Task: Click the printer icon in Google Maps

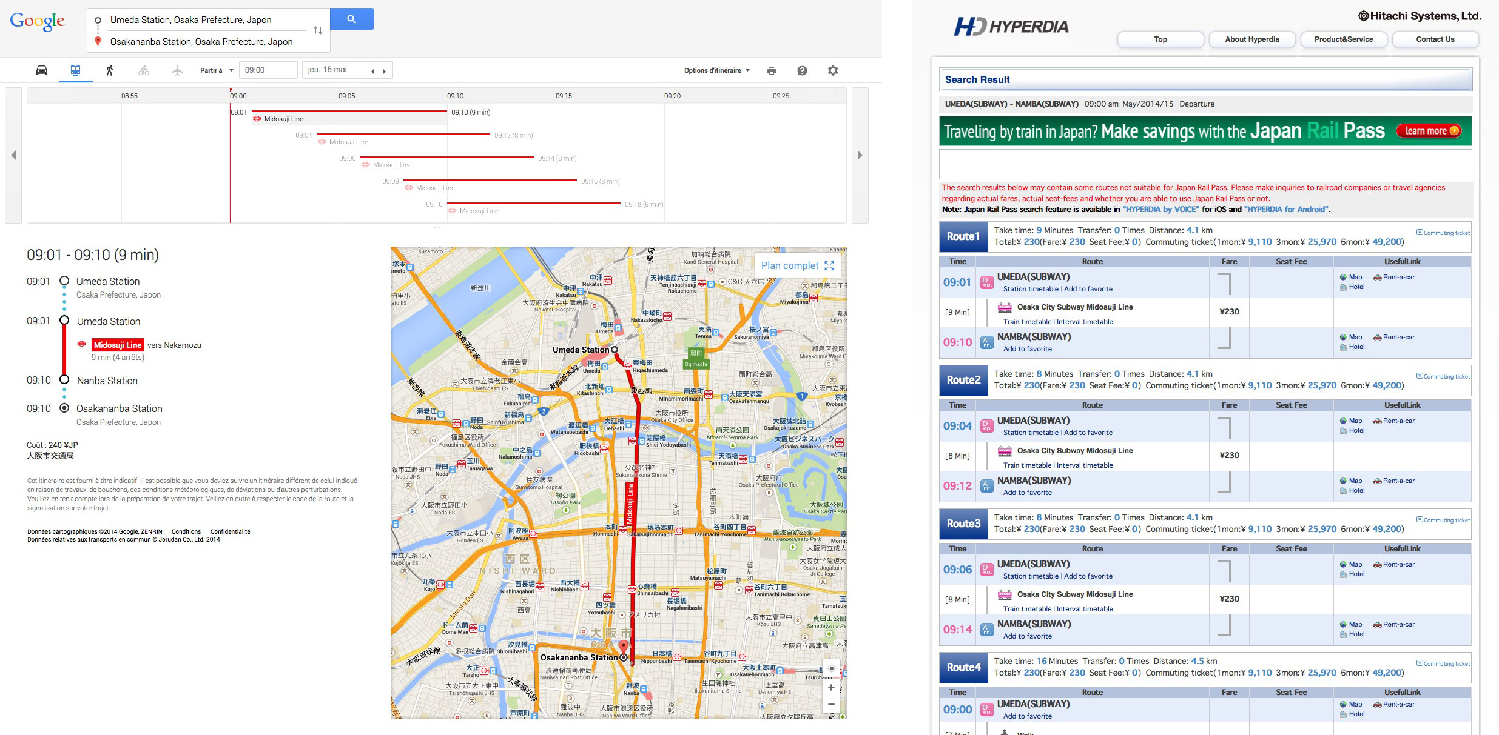Action: 771,71
